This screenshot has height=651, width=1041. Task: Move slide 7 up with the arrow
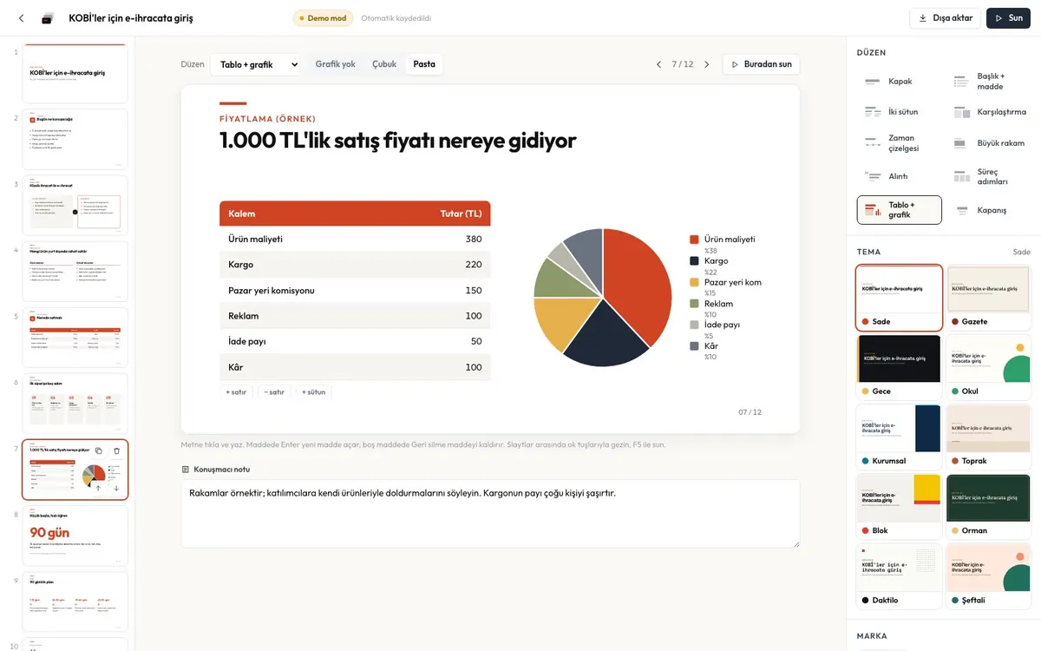tap(98, 488)
